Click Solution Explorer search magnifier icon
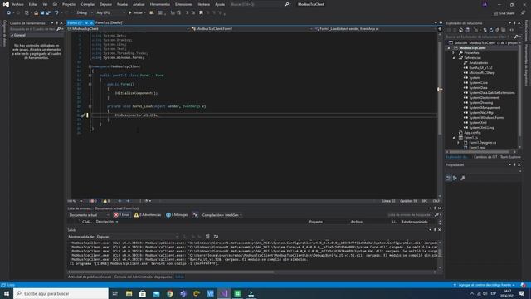The image size is (531, 299). [516, 37]
